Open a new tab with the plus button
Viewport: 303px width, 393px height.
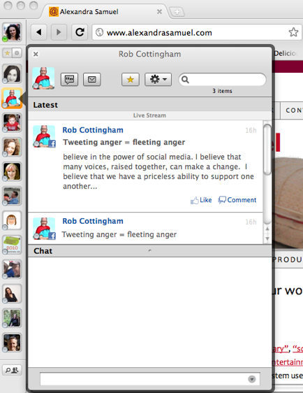point(177,11)
